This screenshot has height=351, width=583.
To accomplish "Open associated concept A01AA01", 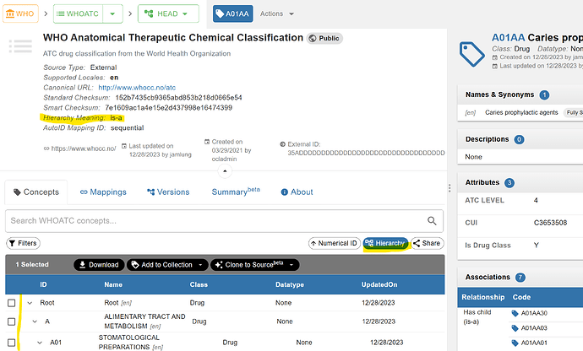I will pyautogui.click(x=534, y=343).
